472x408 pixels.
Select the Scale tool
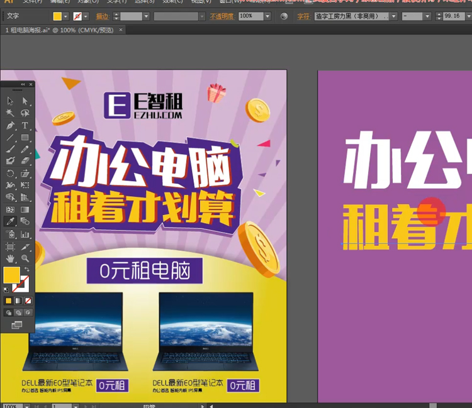point(25,174)
